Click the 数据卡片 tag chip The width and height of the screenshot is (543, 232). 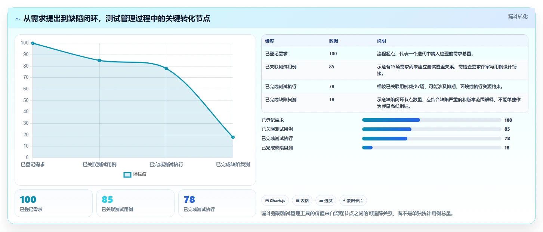pyautogui.click(x=353, y=201)
